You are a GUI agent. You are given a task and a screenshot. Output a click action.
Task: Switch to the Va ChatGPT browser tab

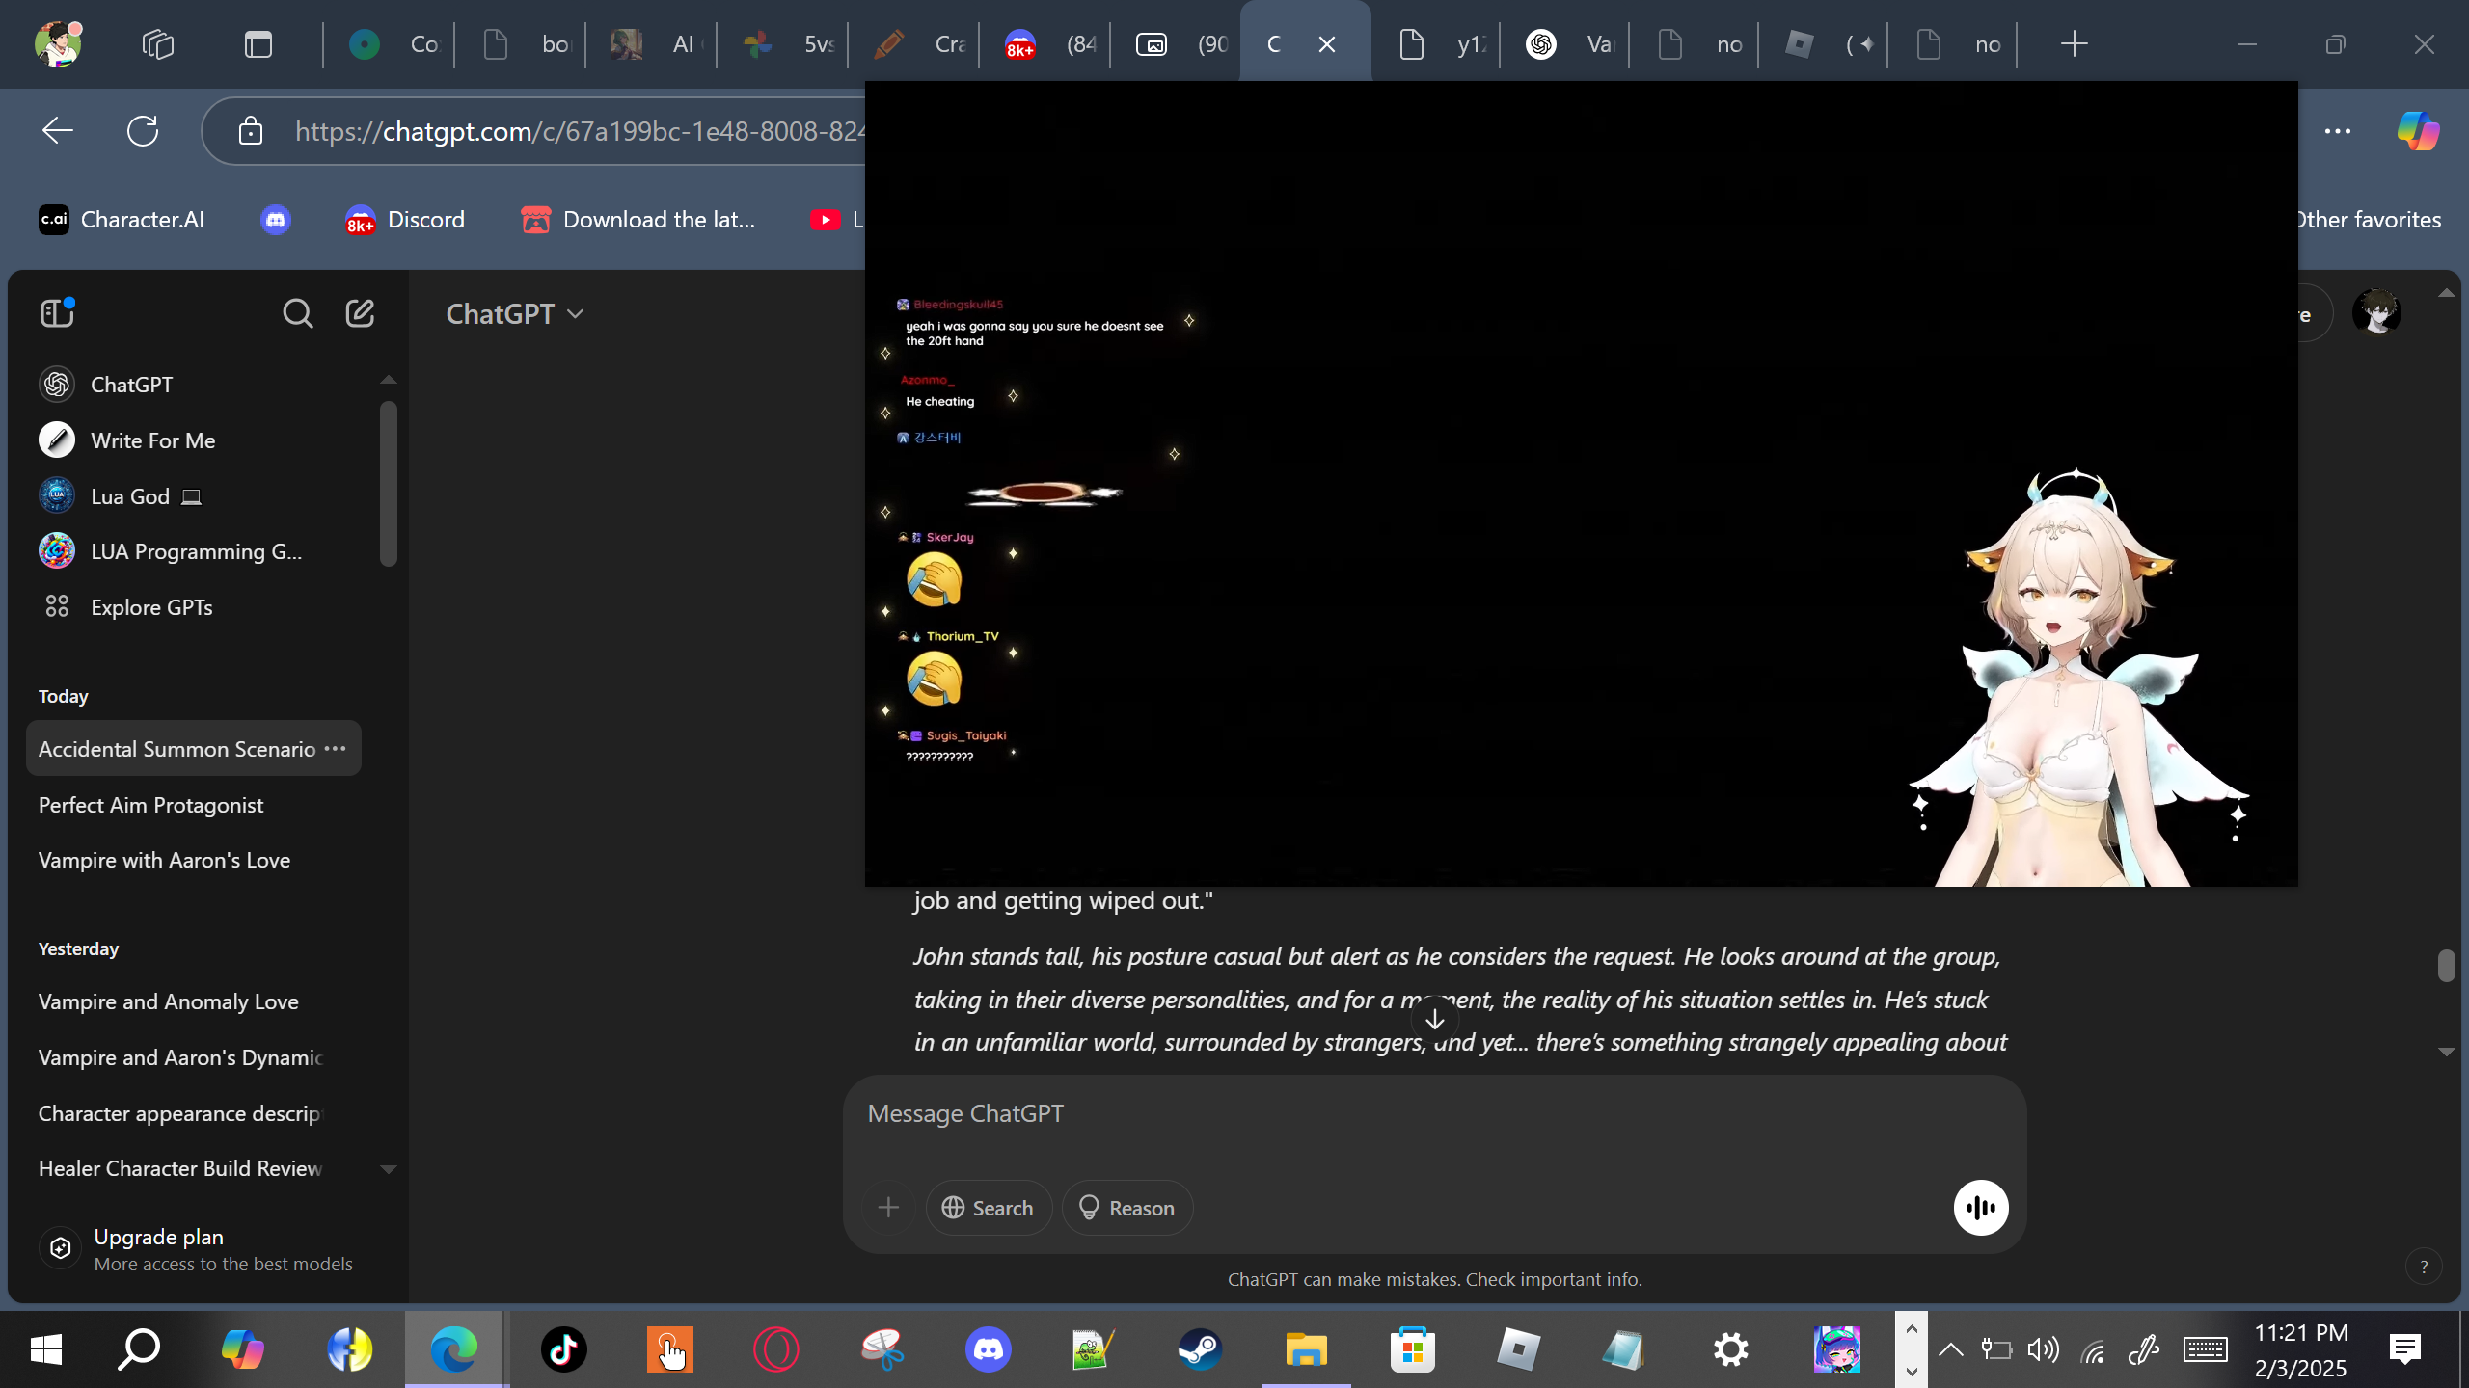click(1566, 44)
